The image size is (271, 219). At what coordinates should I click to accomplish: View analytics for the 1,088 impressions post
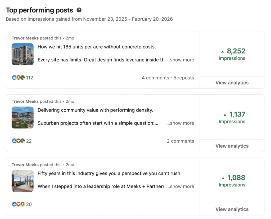(x=232, y=209)
